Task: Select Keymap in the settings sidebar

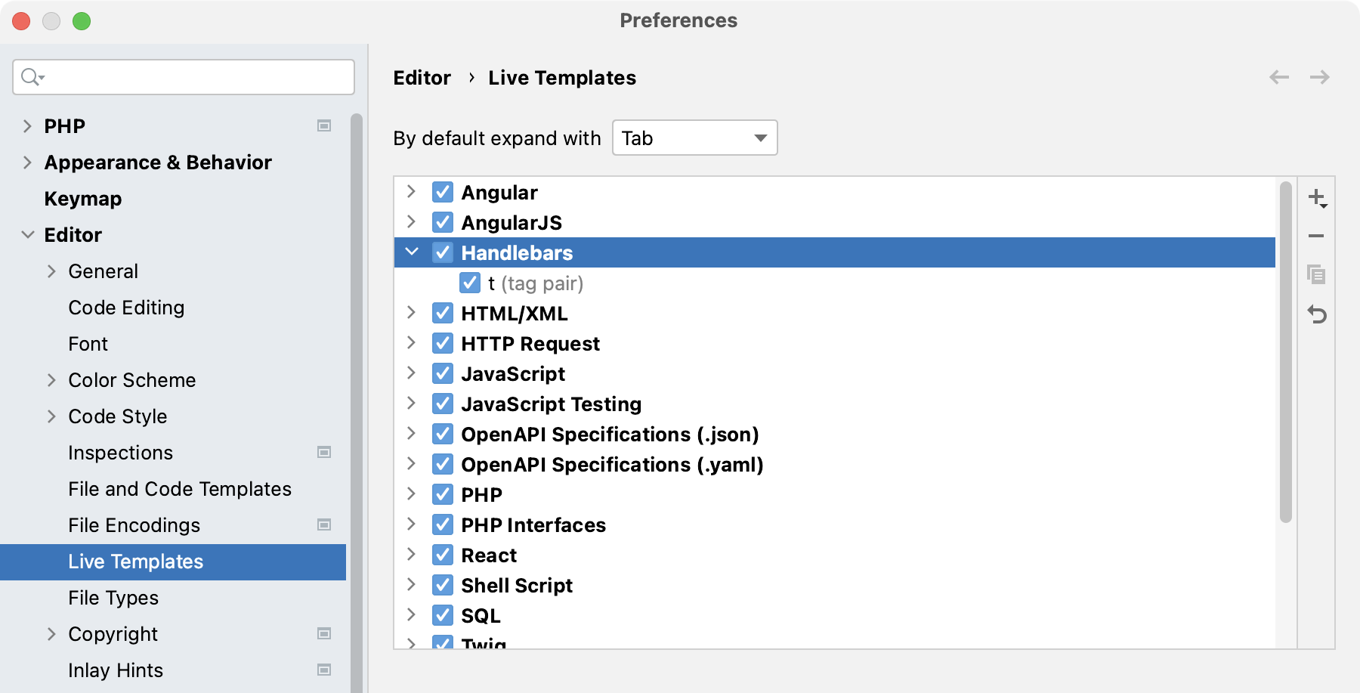Action: pos(83,198)
